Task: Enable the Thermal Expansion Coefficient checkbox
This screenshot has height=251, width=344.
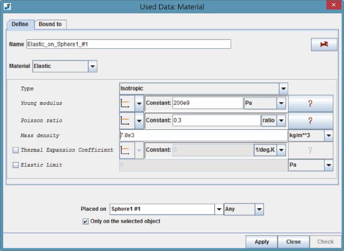Action: 15,150
